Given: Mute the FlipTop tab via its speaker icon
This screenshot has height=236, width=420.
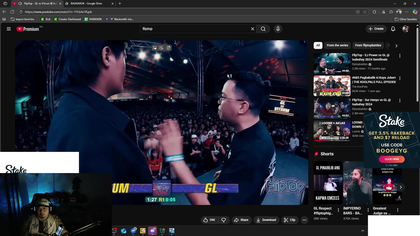Looking at the screenshot, I should (20, 4).
